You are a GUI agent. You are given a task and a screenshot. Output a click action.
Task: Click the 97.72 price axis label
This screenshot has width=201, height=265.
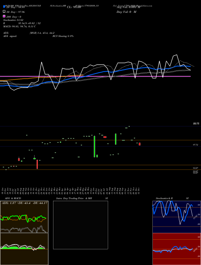click(195, 145)
